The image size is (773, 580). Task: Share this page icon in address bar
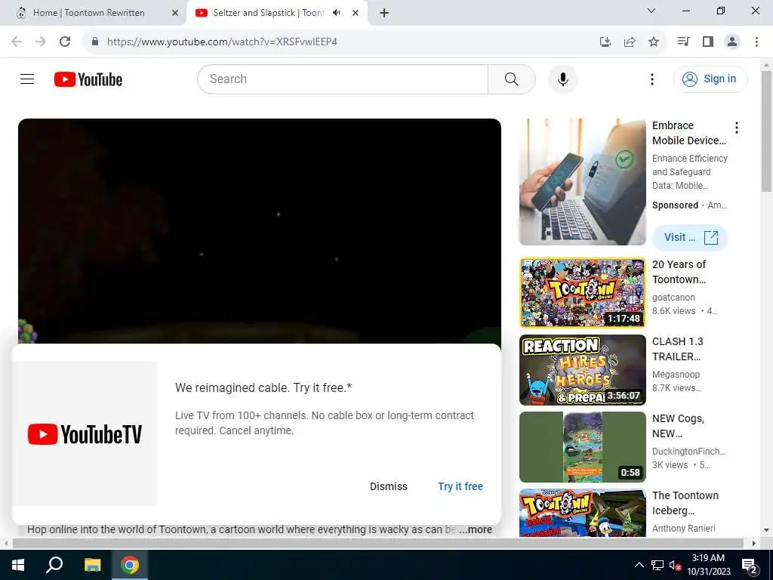click(630, 42)
